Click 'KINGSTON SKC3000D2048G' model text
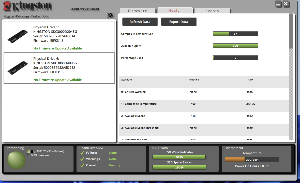Screen dimensions: 300x183 tap(55, 32)
